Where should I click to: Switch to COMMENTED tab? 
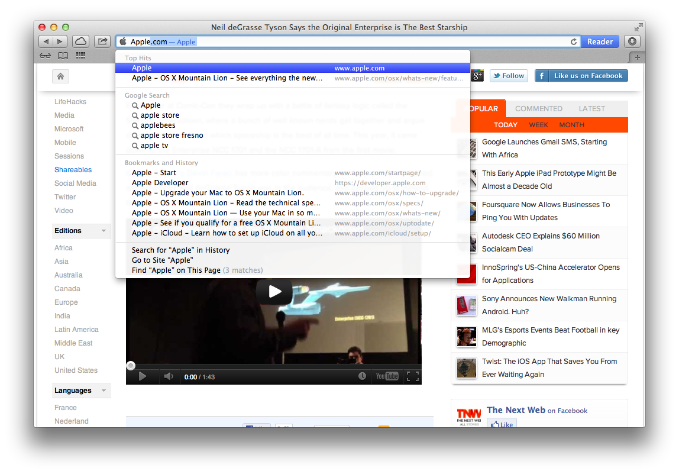click(x=539, y=109)
